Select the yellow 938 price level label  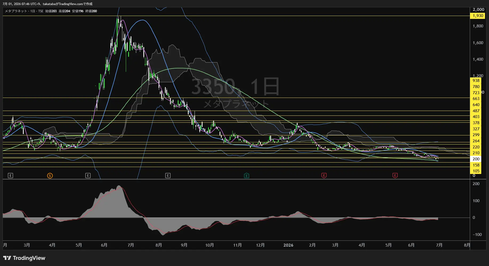[x=476, y=81]
